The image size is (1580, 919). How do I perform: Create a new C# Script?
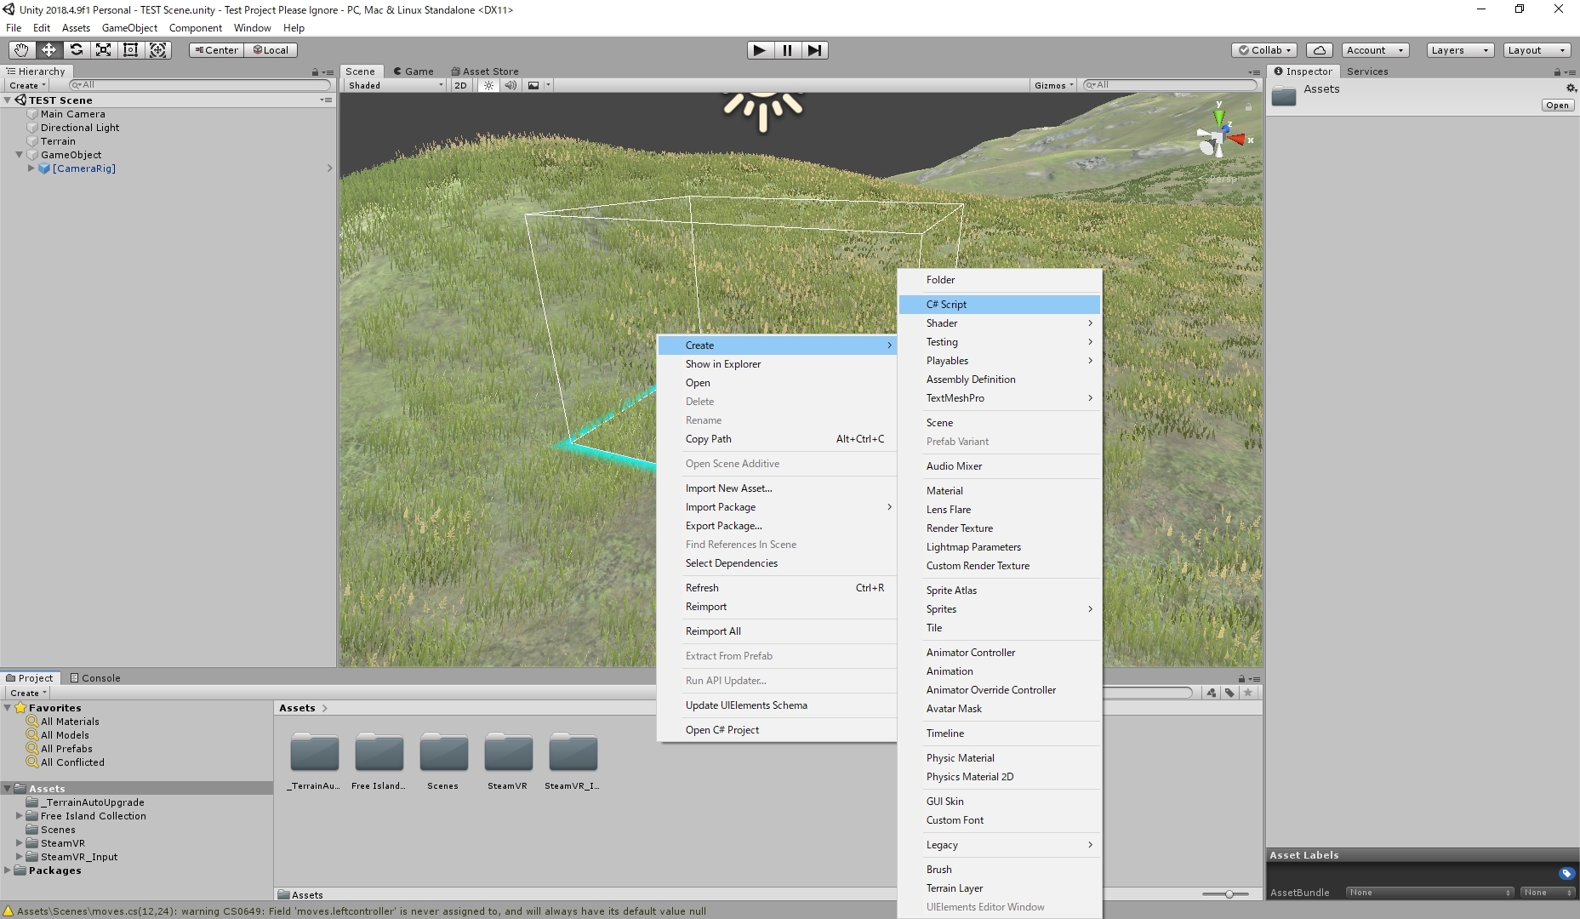click(947, 304)
